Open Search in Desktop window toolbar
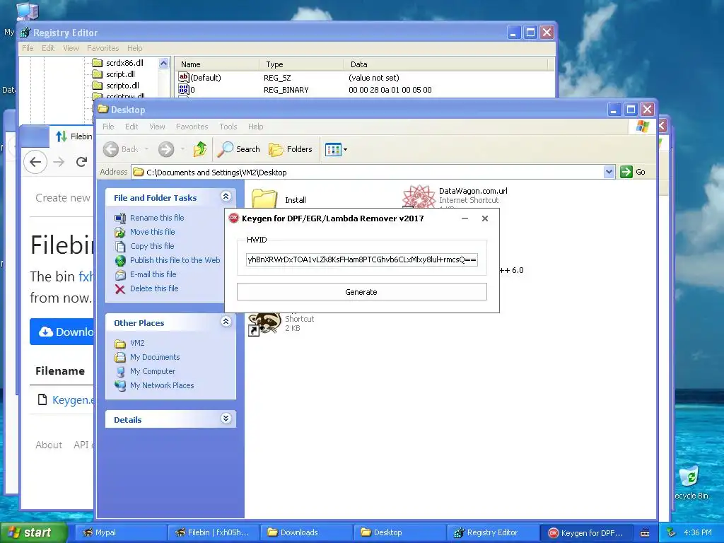Screen dimensions: 724x543 tap(239, 149)
